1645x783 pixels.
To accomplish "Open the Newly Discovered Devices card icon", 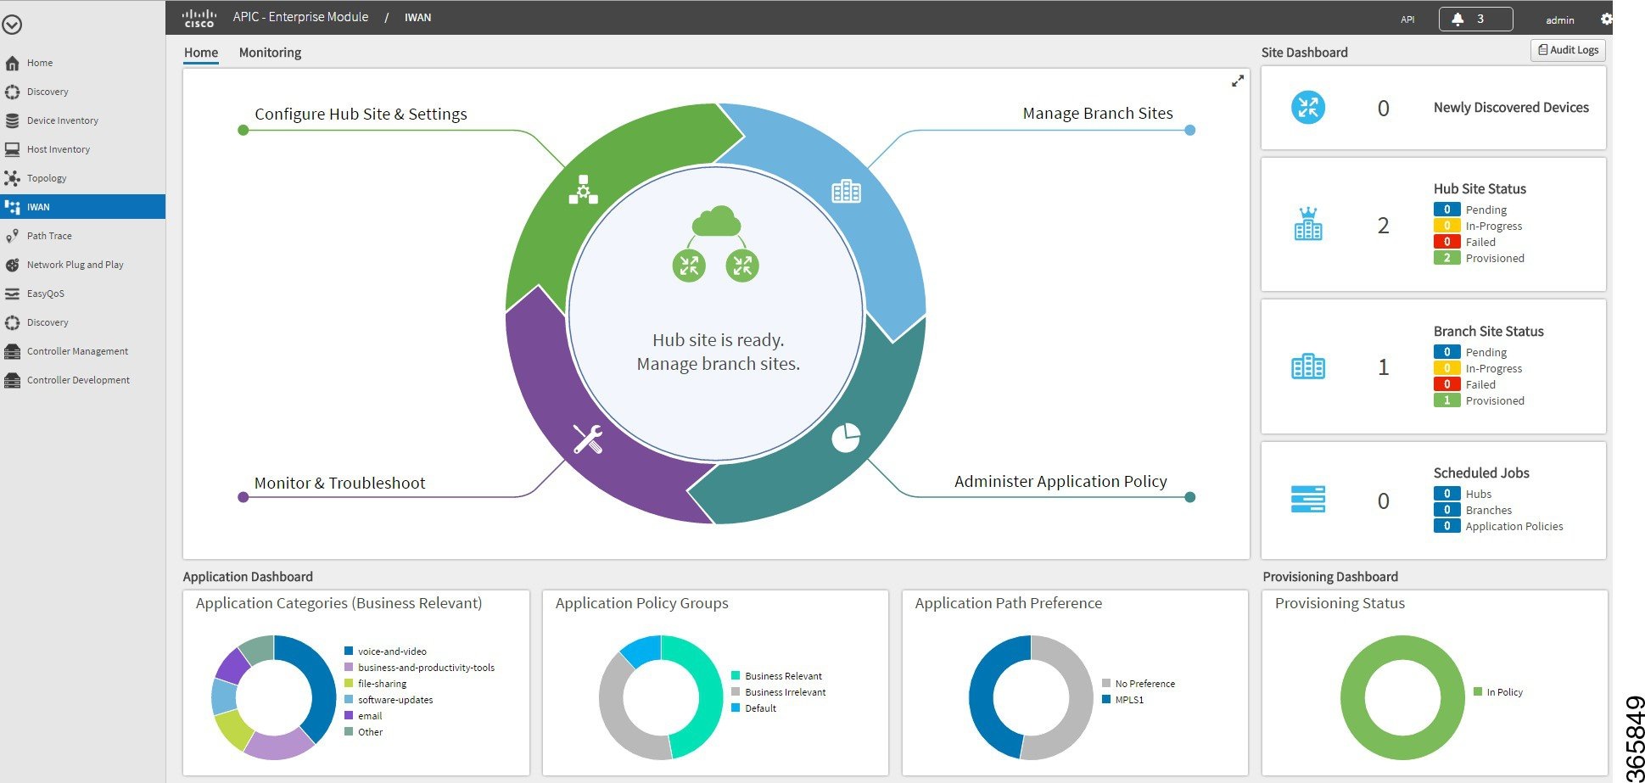I will (x=1307, y=108).
